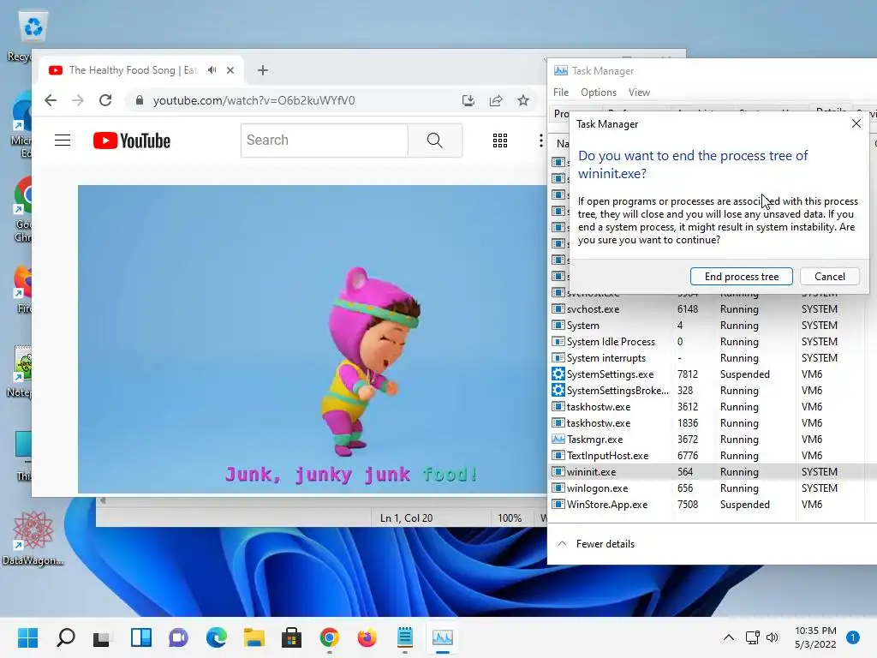Viewport: 877px width, 658px height.
Task: Switch to Notepad on taskbar
Action: pyautogui.click(x=404, y=637)
